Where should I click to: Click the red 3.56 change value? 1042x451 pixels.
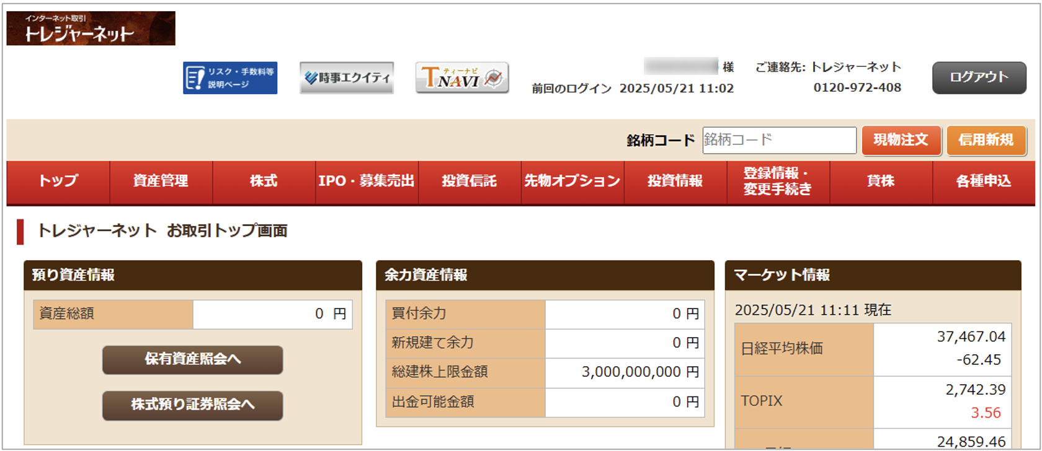pos(986,413)
